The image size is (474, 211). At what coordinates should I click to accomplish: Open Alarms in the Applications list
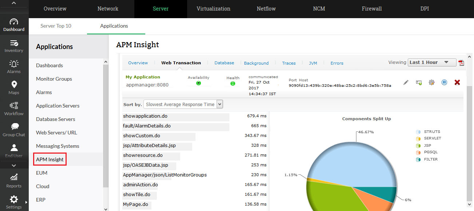coord(44,92)
